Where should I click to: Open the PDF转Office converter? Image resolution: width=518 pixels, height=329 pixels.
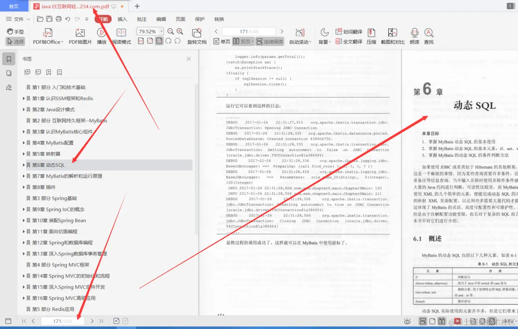[48, 36]
